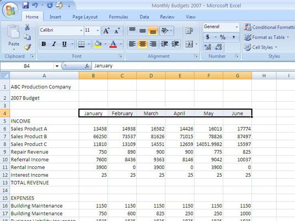Expand the Name Box dropdown arrow
Viewport: 295px width, 221px height.
pyautogui.click(x=57, y=66)
